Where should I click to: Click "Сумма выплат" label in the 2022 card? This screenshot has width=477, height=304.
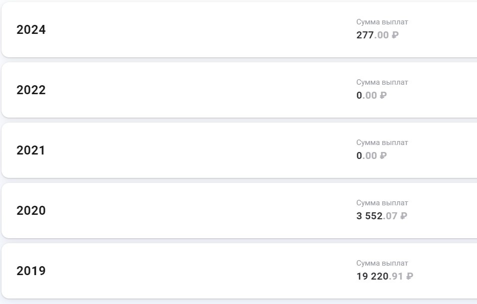382,82
